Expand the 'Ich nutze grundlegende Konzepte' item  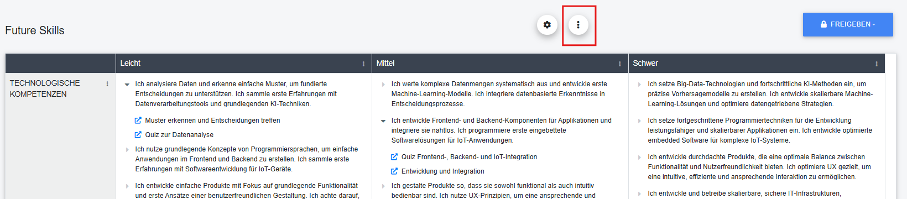coord(127,150)
